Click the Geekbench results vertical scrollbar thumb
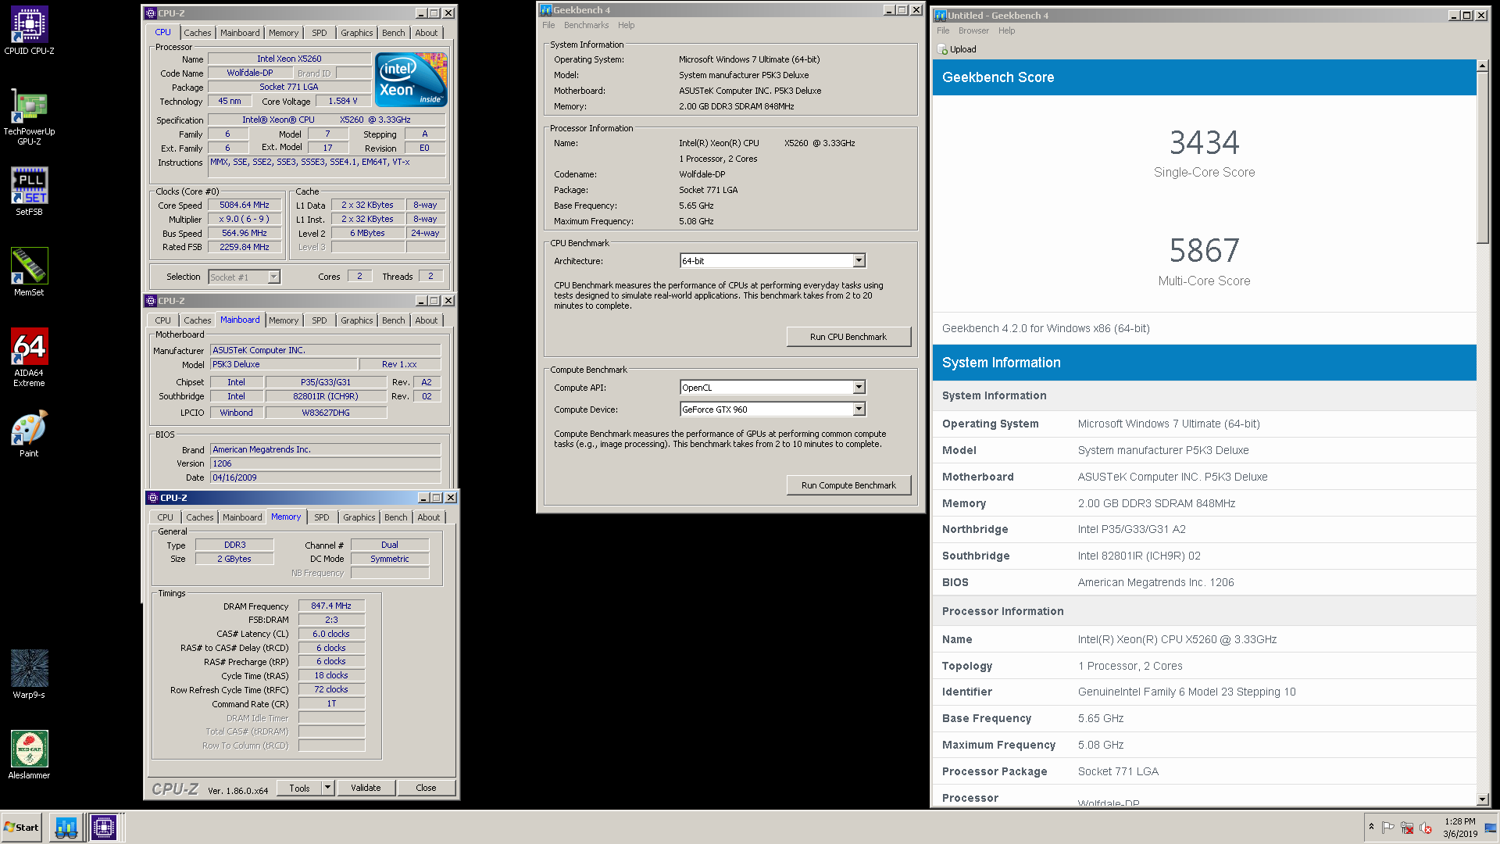 (1483, 158)
